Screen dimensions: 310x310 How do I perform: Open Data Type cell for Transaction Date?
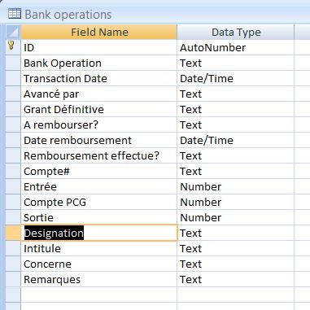click(236, 78)
